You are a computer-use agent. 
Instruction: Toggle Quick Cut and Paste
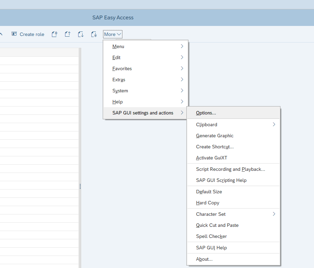click(x=233, y=225)
